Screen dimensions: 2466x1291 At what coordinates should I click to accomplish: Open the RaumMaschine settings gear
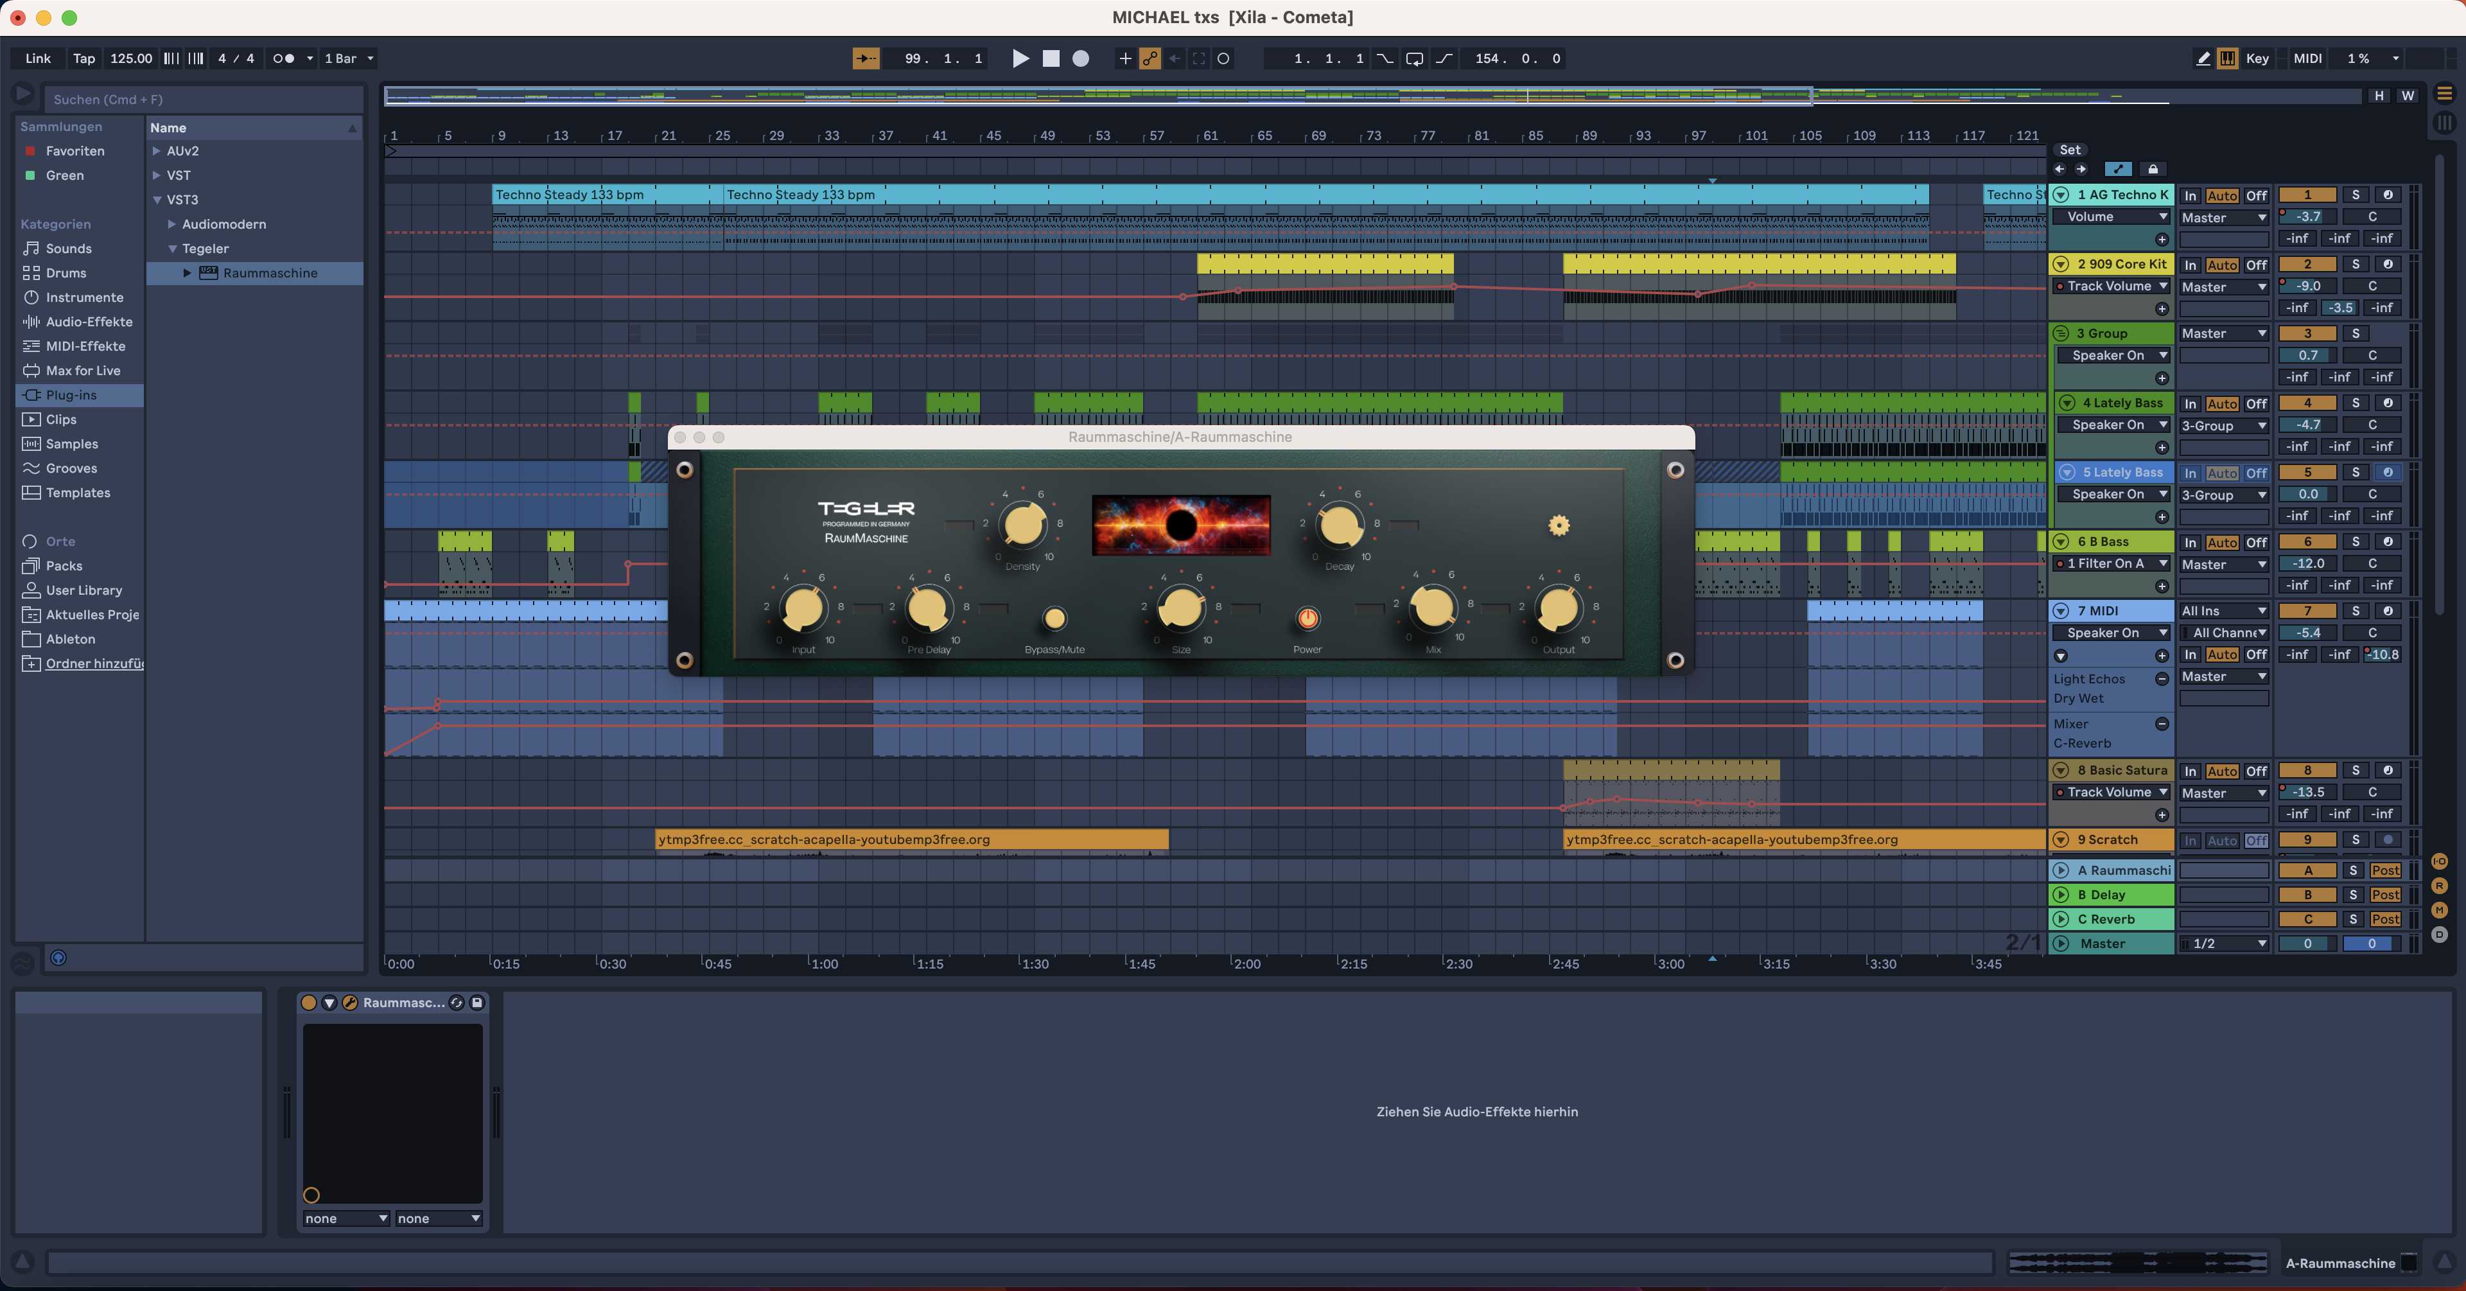1559,525
